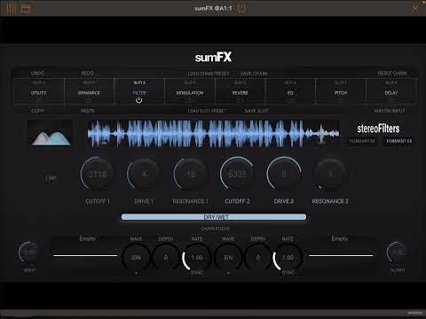Click the small arrow under right Wave knob
The height and width of the screenshot is (319, 426).
click(228, 273)
